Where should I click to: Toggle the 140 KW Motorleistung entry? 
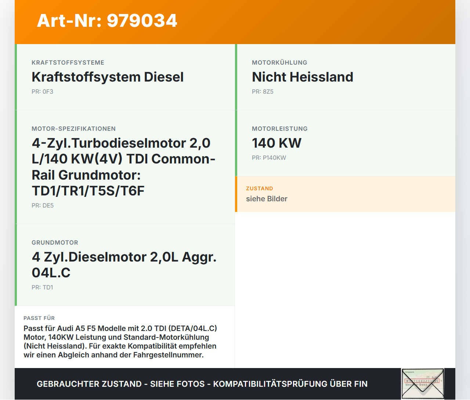(276, 143)
